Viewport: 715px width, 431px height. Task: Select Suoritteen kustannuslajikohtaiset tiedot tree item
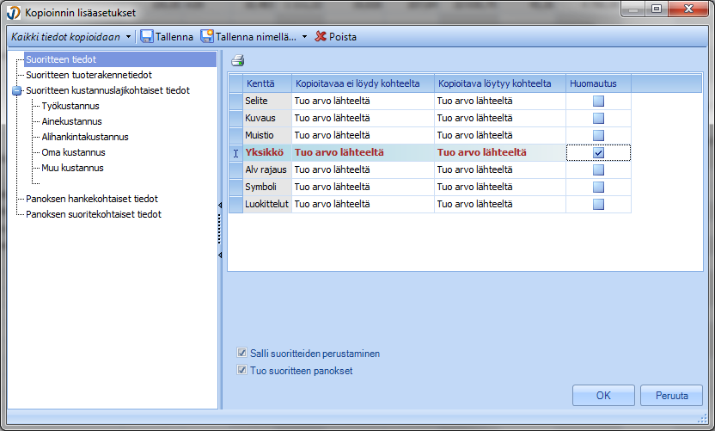coord(107,90)
